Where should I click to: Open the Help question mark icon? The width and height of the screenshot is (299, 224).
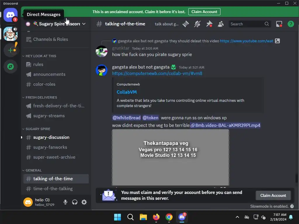pos(291,24)
